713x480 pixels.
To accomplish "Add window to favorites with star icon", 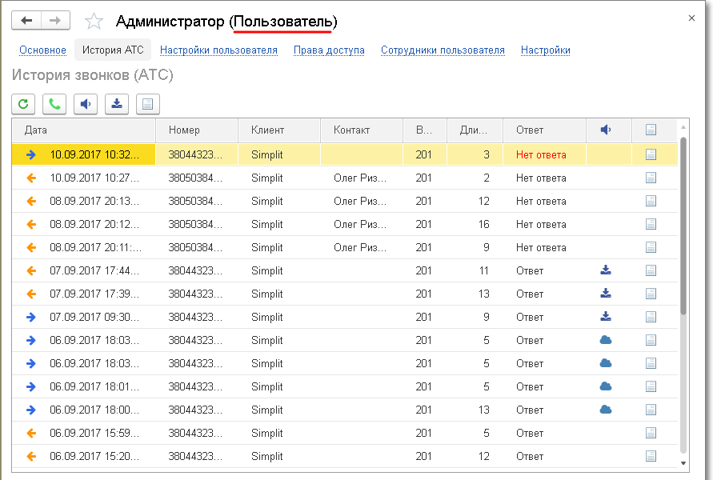I will pos(94,22).
